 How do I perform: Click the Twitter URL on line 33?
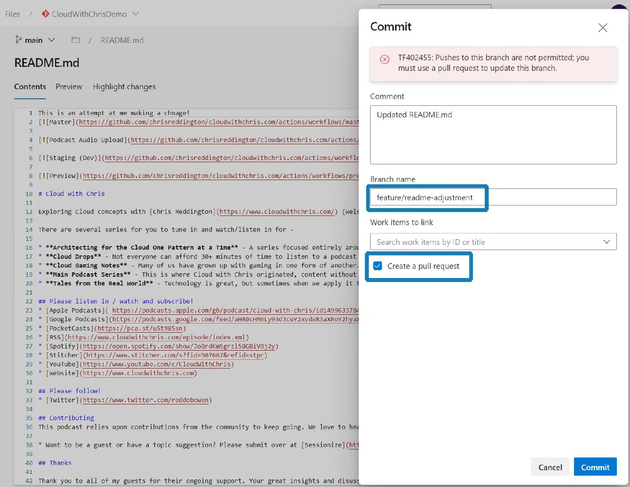coord(146,400)
